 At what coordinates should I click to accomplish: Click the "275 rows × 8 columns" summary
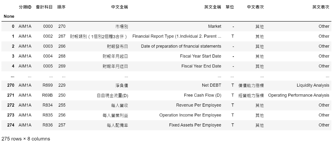pyautogui.click(x=26, y=139)
